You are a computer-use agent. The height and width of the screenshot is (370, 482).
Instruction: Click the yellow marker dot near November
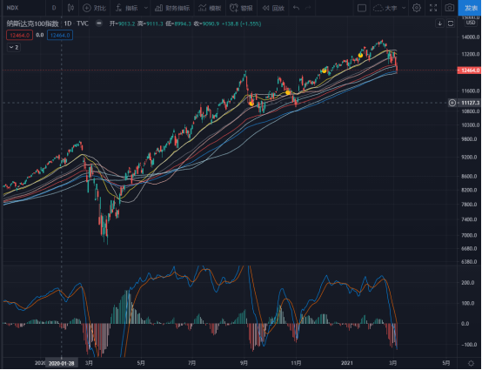point(288,92)
